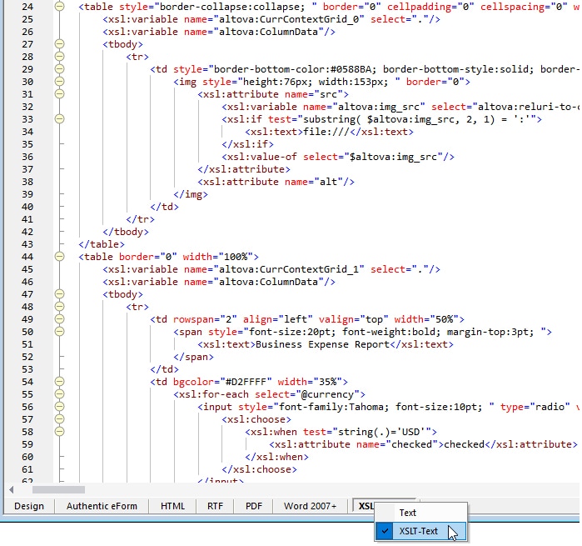Open the Word 2007+ tab

click(310, 506)
